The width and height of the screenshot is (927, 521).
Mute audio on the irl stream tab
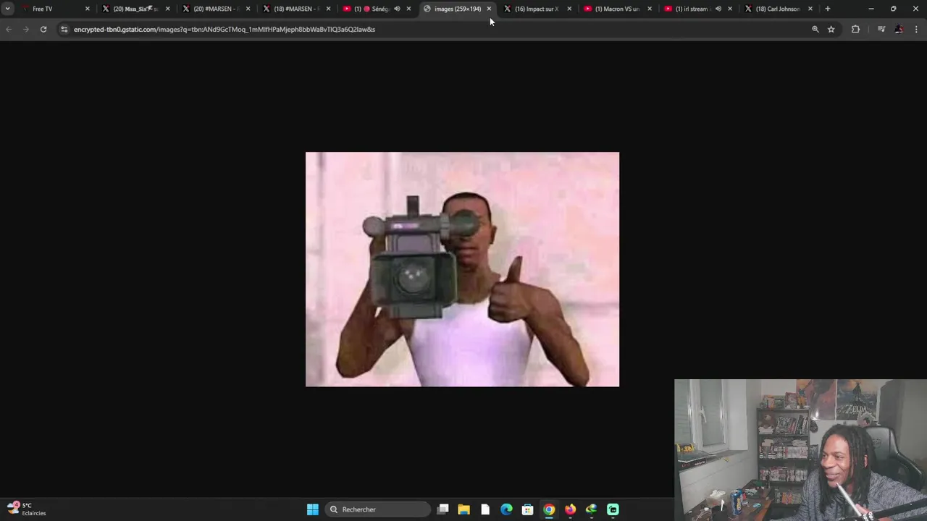[718, 9]
